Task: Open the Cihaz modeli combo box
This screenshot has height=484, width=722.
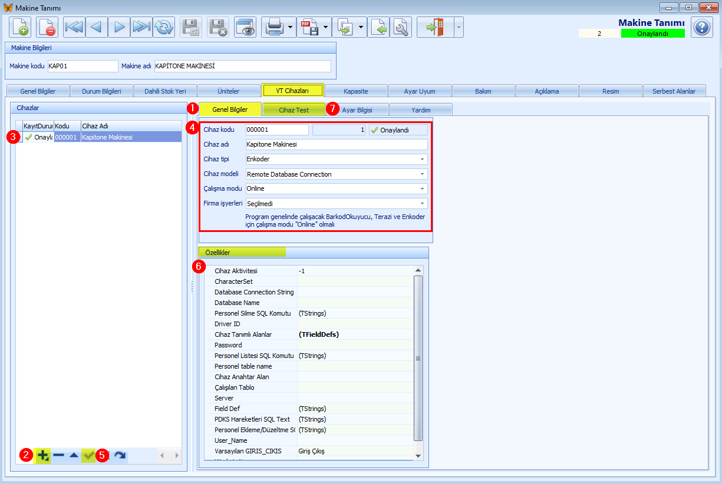Action: (337, 174)
